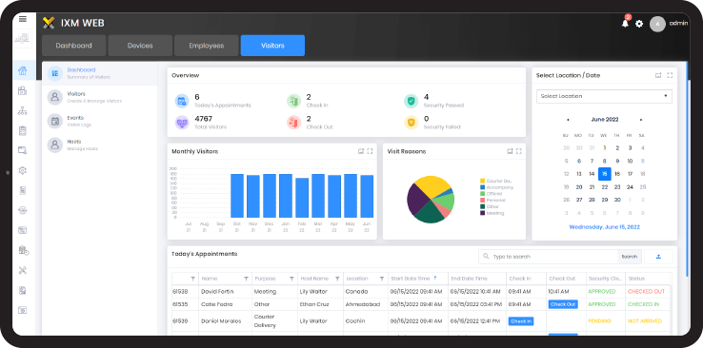Click the Check Out overview icon

[x=293, y=122]
